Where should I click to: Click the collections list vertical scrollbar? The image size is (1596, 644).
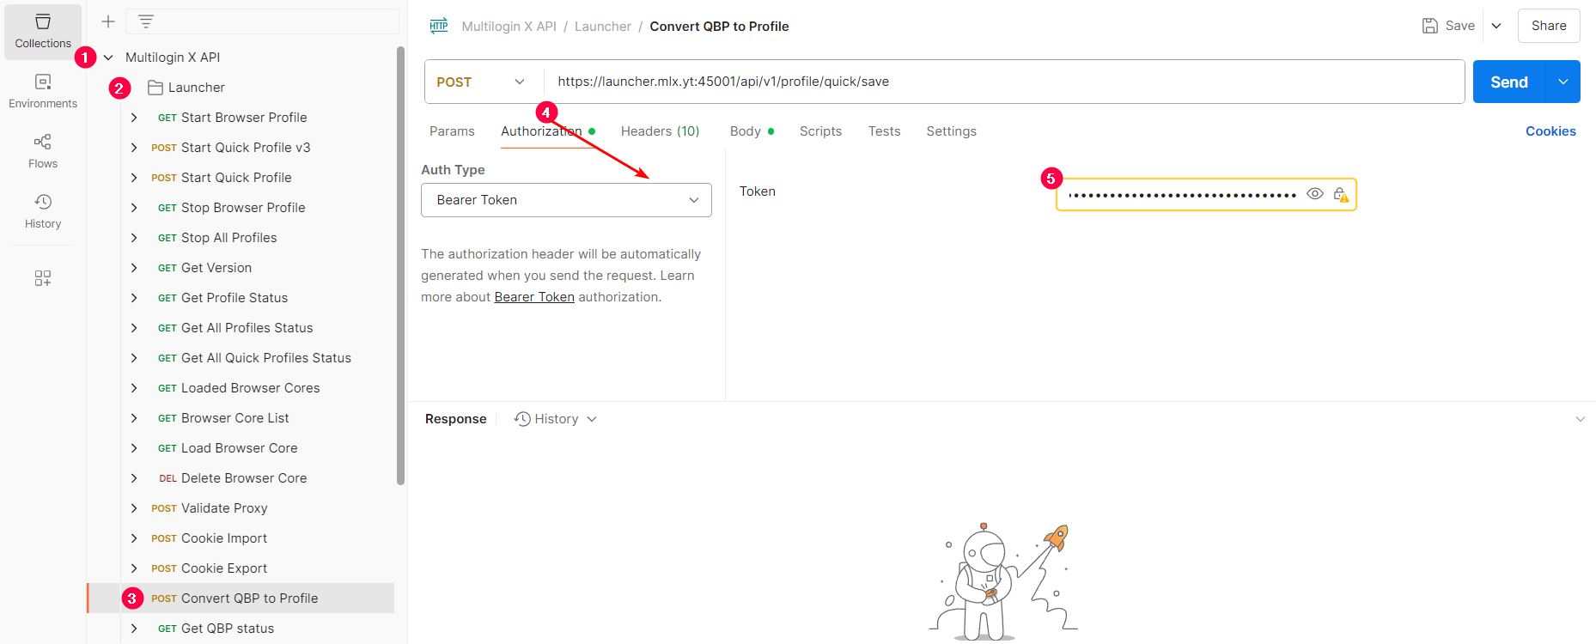coord(400,266)
